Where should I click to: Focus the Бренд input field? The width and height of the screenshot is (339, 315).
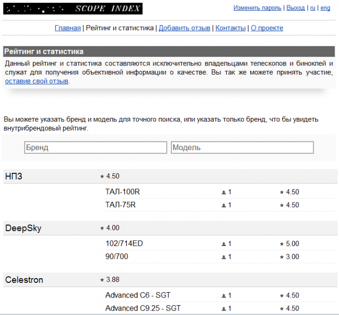tap(95, 148)
